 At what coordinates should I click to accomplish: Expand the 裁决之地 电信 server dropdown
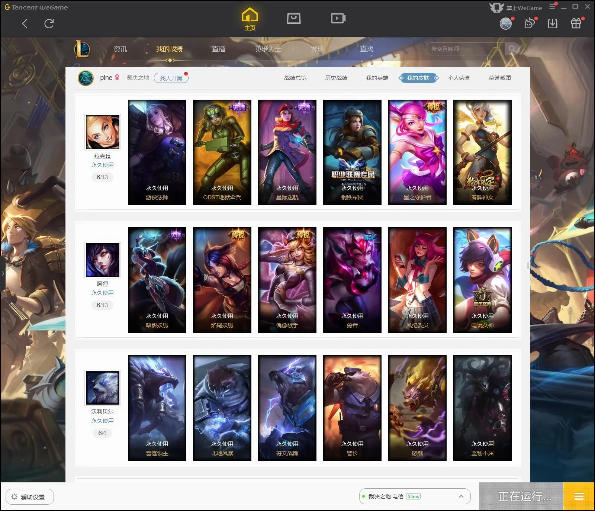point(415,496)
